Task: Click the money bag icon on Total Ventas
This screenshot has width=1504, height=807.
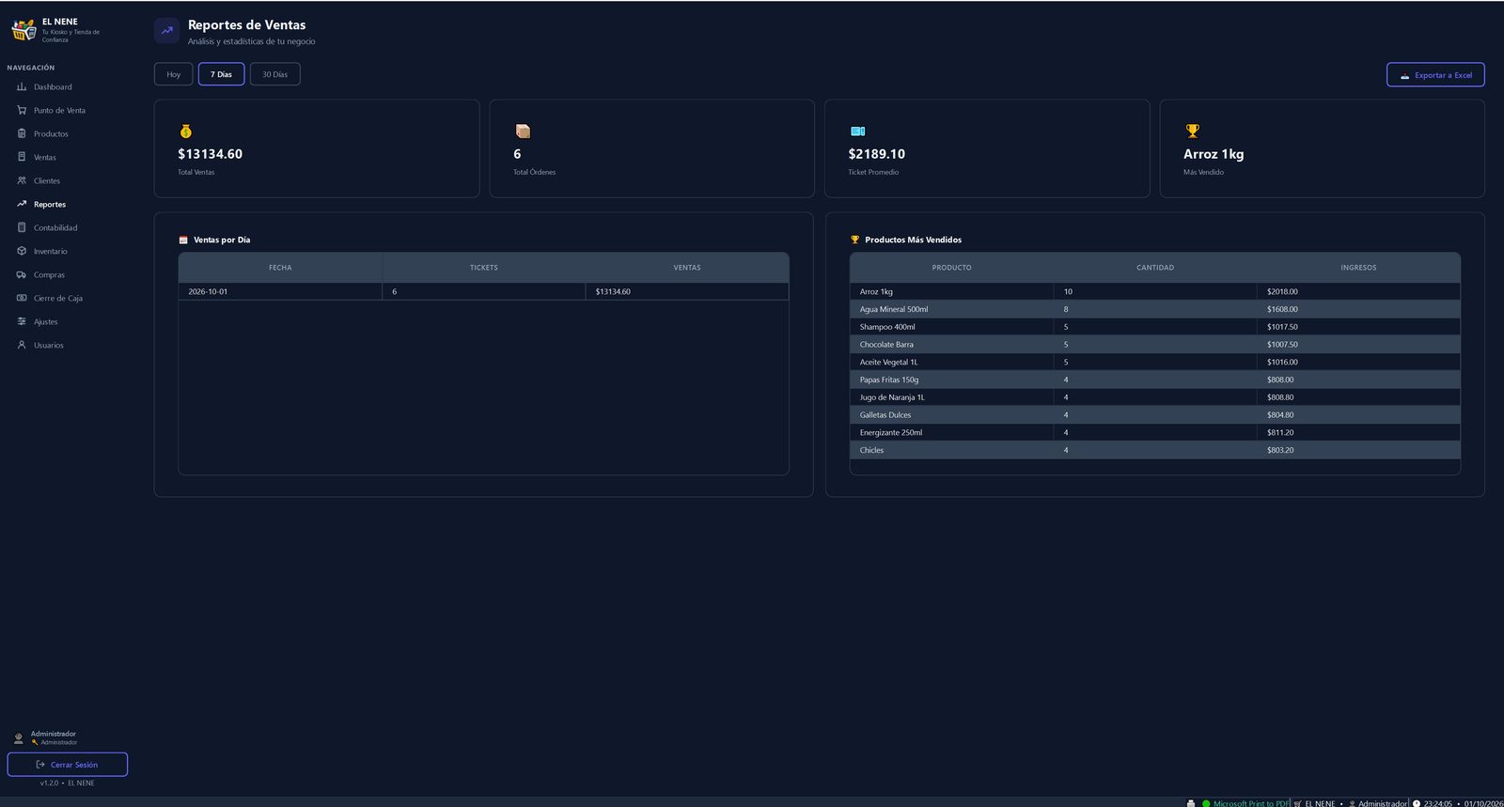Action: [x=185, y=132]
